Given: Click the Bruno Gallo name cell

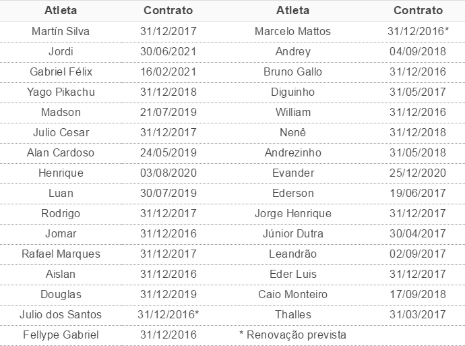Looking at the screenshot, I should point(293,71).
